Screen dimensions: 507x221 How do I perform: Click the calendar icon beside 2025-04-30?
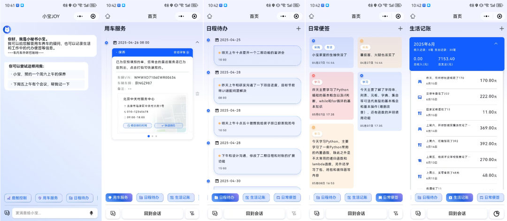[x=217, y=181]
